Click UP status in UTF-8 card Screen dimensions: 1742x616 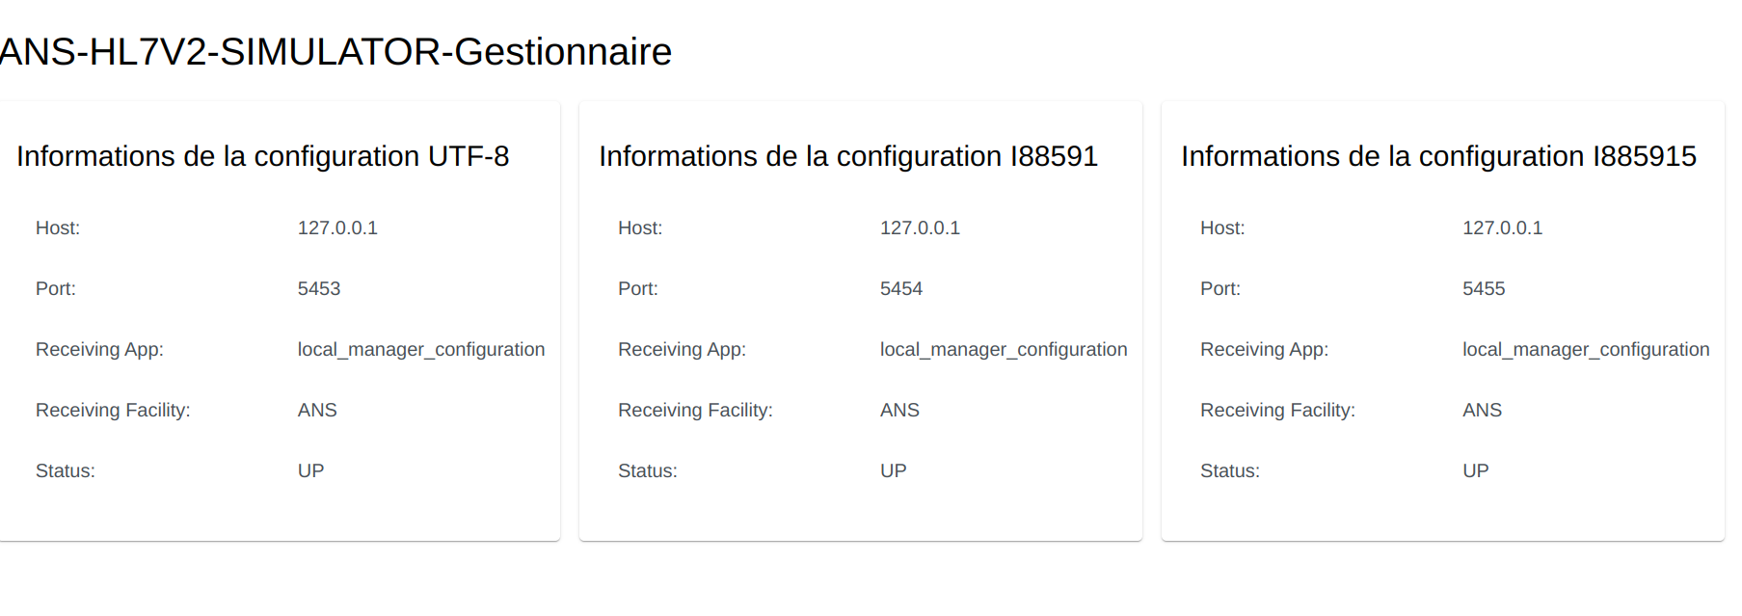[310, 471]
